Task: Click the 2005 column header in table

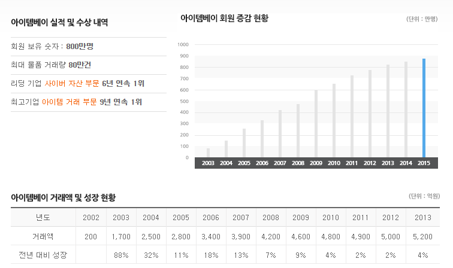Action: coord(181,218)
